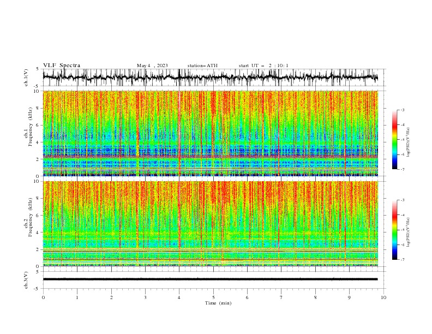Click the ch.1 color bar "log(PSD)(V²/Hz)" label
The width and height of the screenshot is (432, 334).
(408, 142)
